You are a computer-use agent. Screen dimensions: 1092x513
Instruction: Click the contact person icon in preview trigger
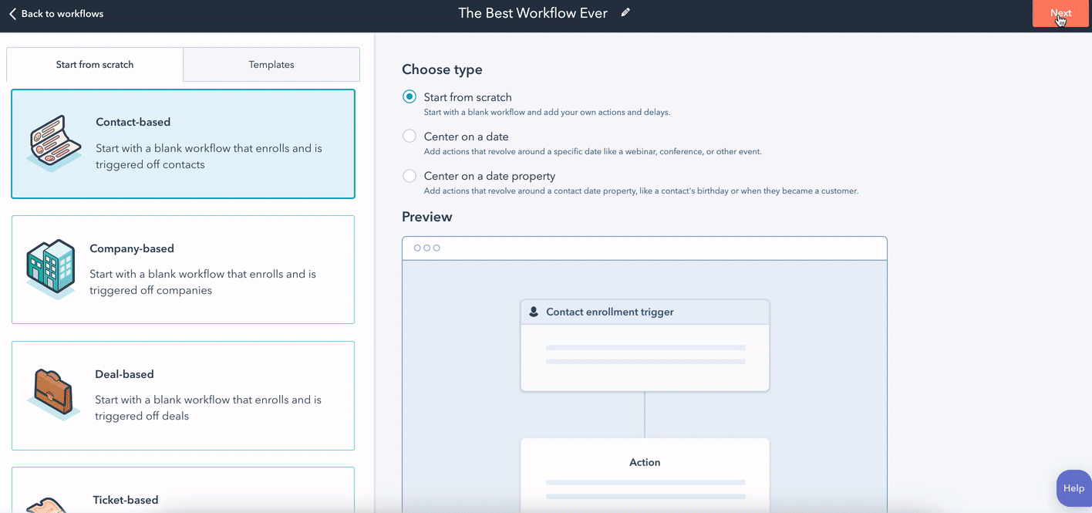534,312
